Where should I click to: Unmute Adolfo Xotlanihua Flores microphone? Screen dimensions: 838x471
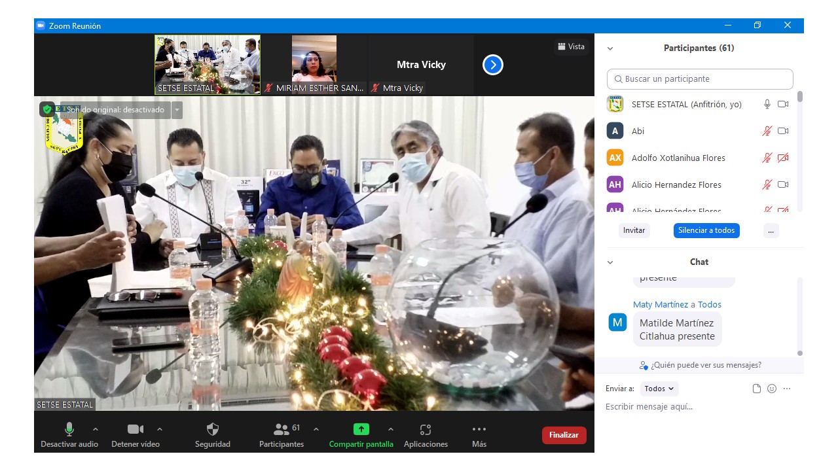(x=767, y=158)
